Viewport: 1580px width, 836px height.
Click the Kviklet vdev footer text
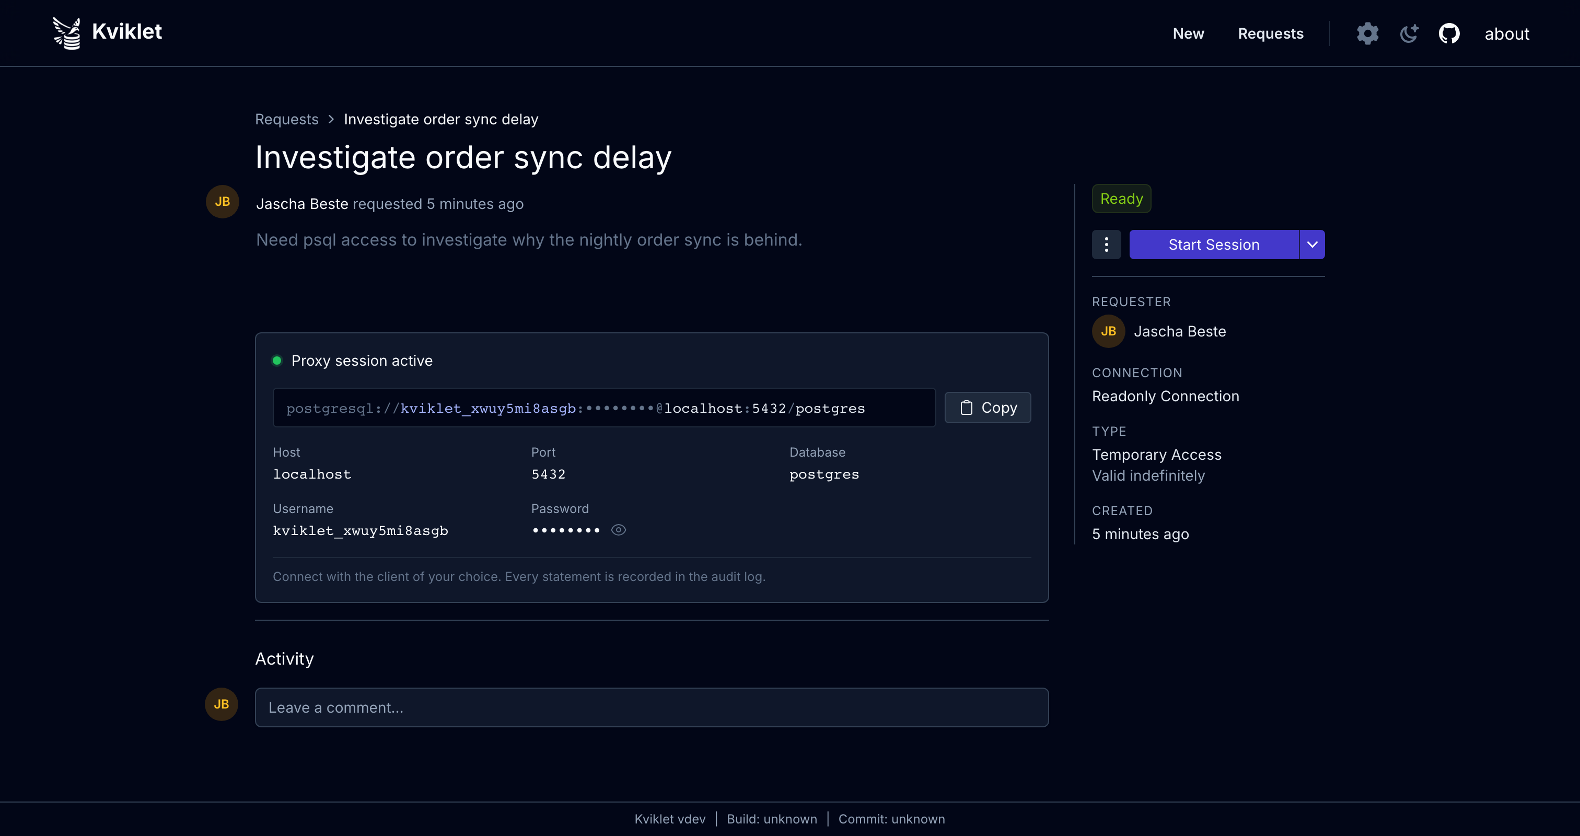670,819
